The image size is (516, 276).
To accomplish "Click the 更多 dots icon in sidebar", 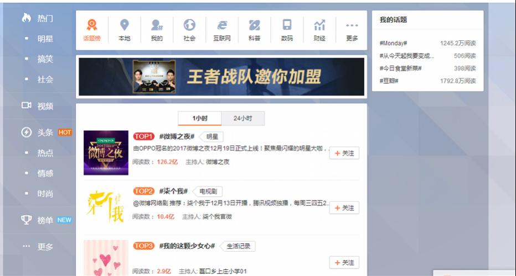I will [27, 246].
